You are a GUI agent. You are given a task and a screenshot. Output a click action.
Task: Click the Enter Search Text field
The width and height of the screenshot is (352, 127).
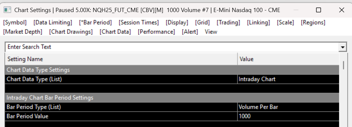(x=172, y=47)
